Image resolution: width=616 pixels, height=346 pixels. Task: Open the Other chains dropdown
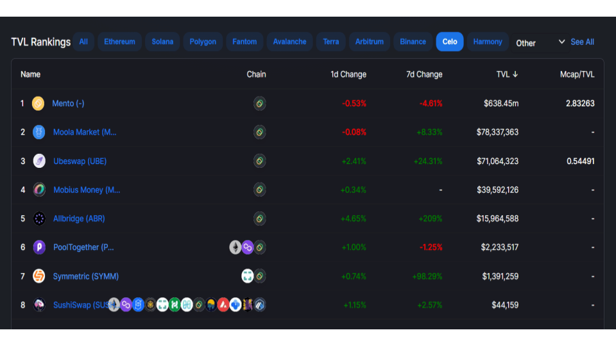tap(540, 43)
